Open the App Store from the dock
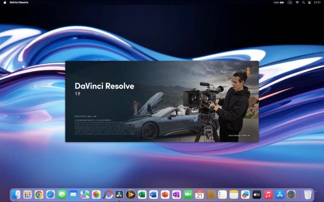Viewport: 324px width, 202px height. pyautogui.click(x=280, y=195)
